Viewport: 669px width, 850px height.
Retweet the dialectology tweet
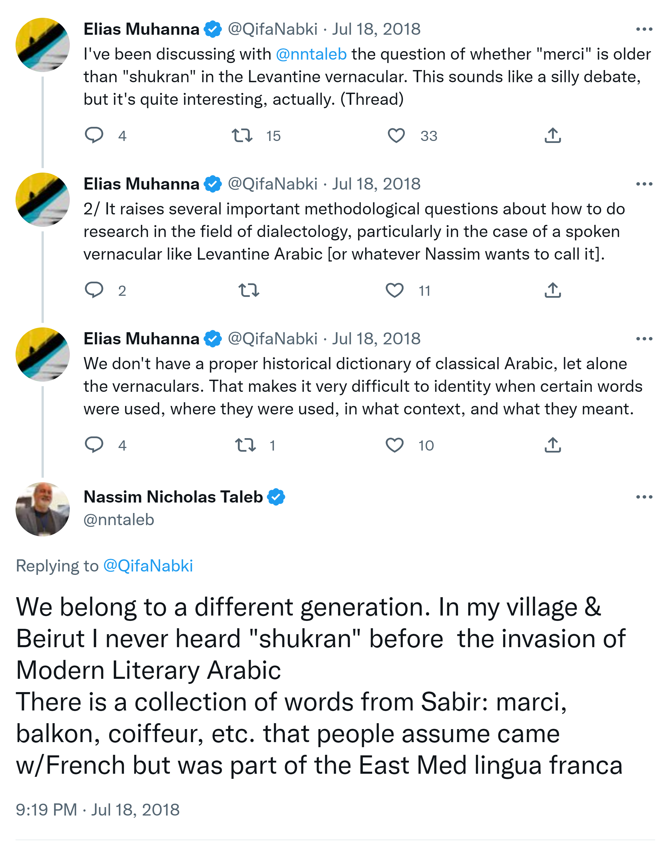pos(249,290)
